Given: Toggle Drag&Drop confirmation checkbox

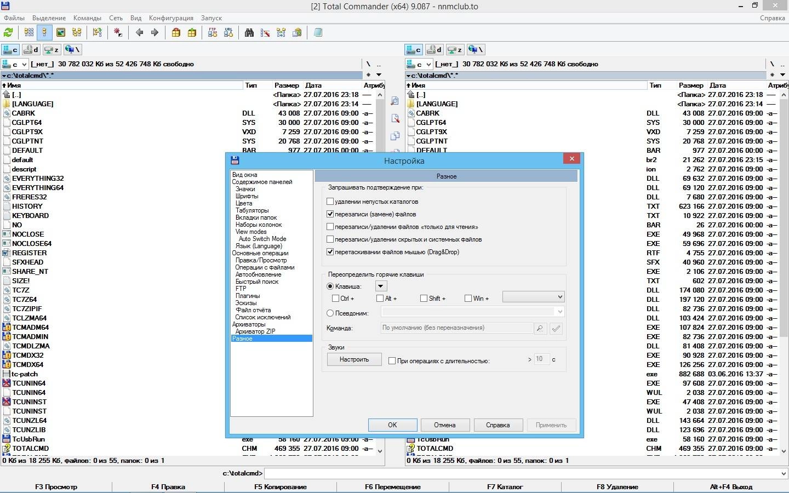Looking at the screenshot, I should coord(330,252).
